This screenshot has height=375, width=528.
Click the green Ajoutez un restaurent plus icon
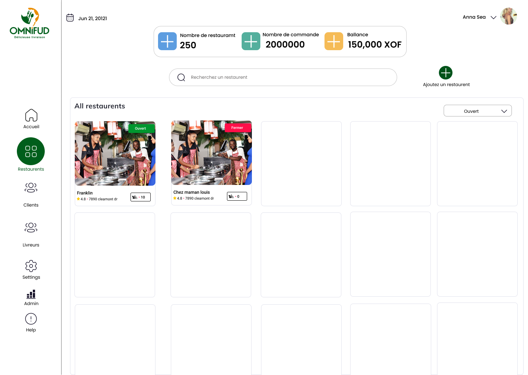coord(445,73)
